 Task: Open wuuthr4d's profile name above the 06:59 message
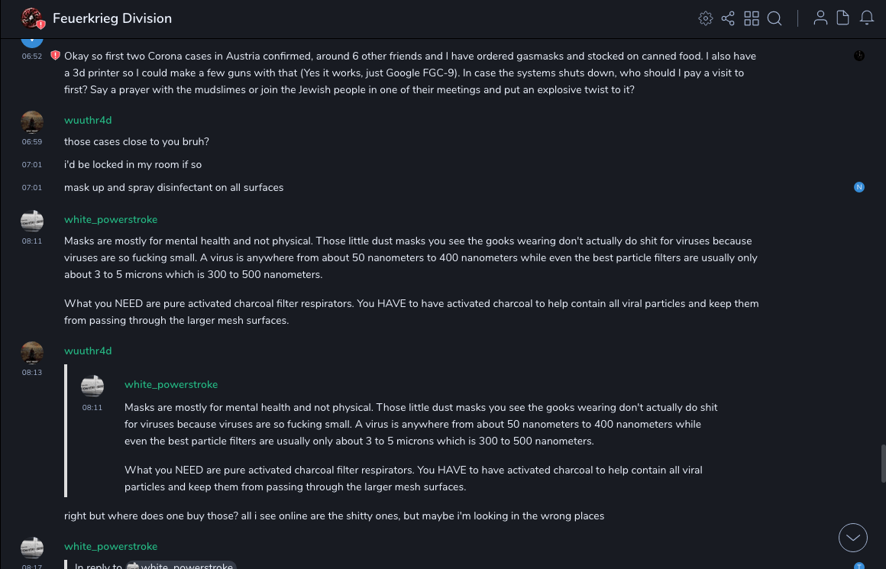(88, 121)
